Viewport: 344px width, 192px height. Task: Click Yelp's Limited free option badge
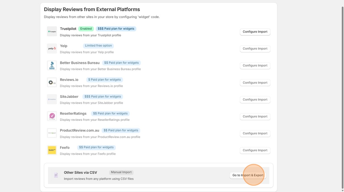click(x=98, y=46)
